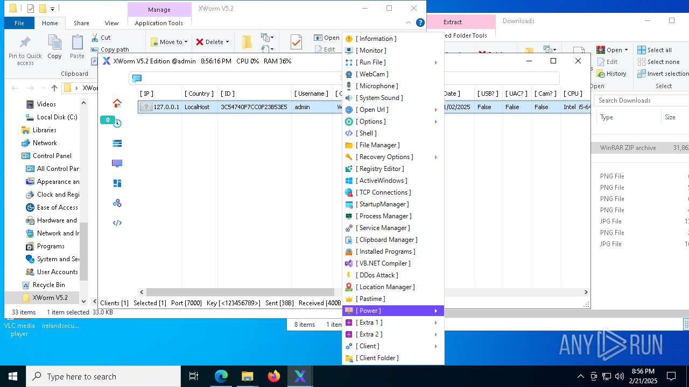689x387 pixels.
Task: Open the Windows Start button
Action: pos(13,376)
